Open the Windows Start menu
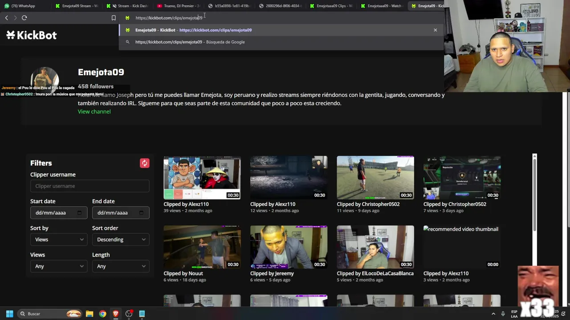Screen dimensions: 570x320 [9, 314]
